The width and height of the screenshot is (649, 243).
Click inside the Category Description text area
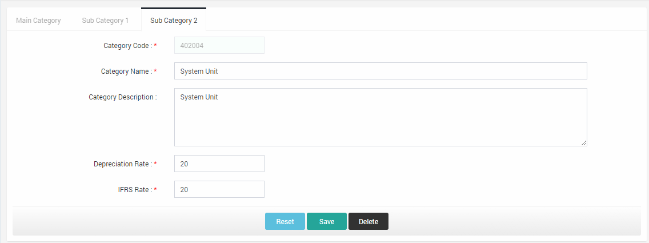[x=380, y=117]
